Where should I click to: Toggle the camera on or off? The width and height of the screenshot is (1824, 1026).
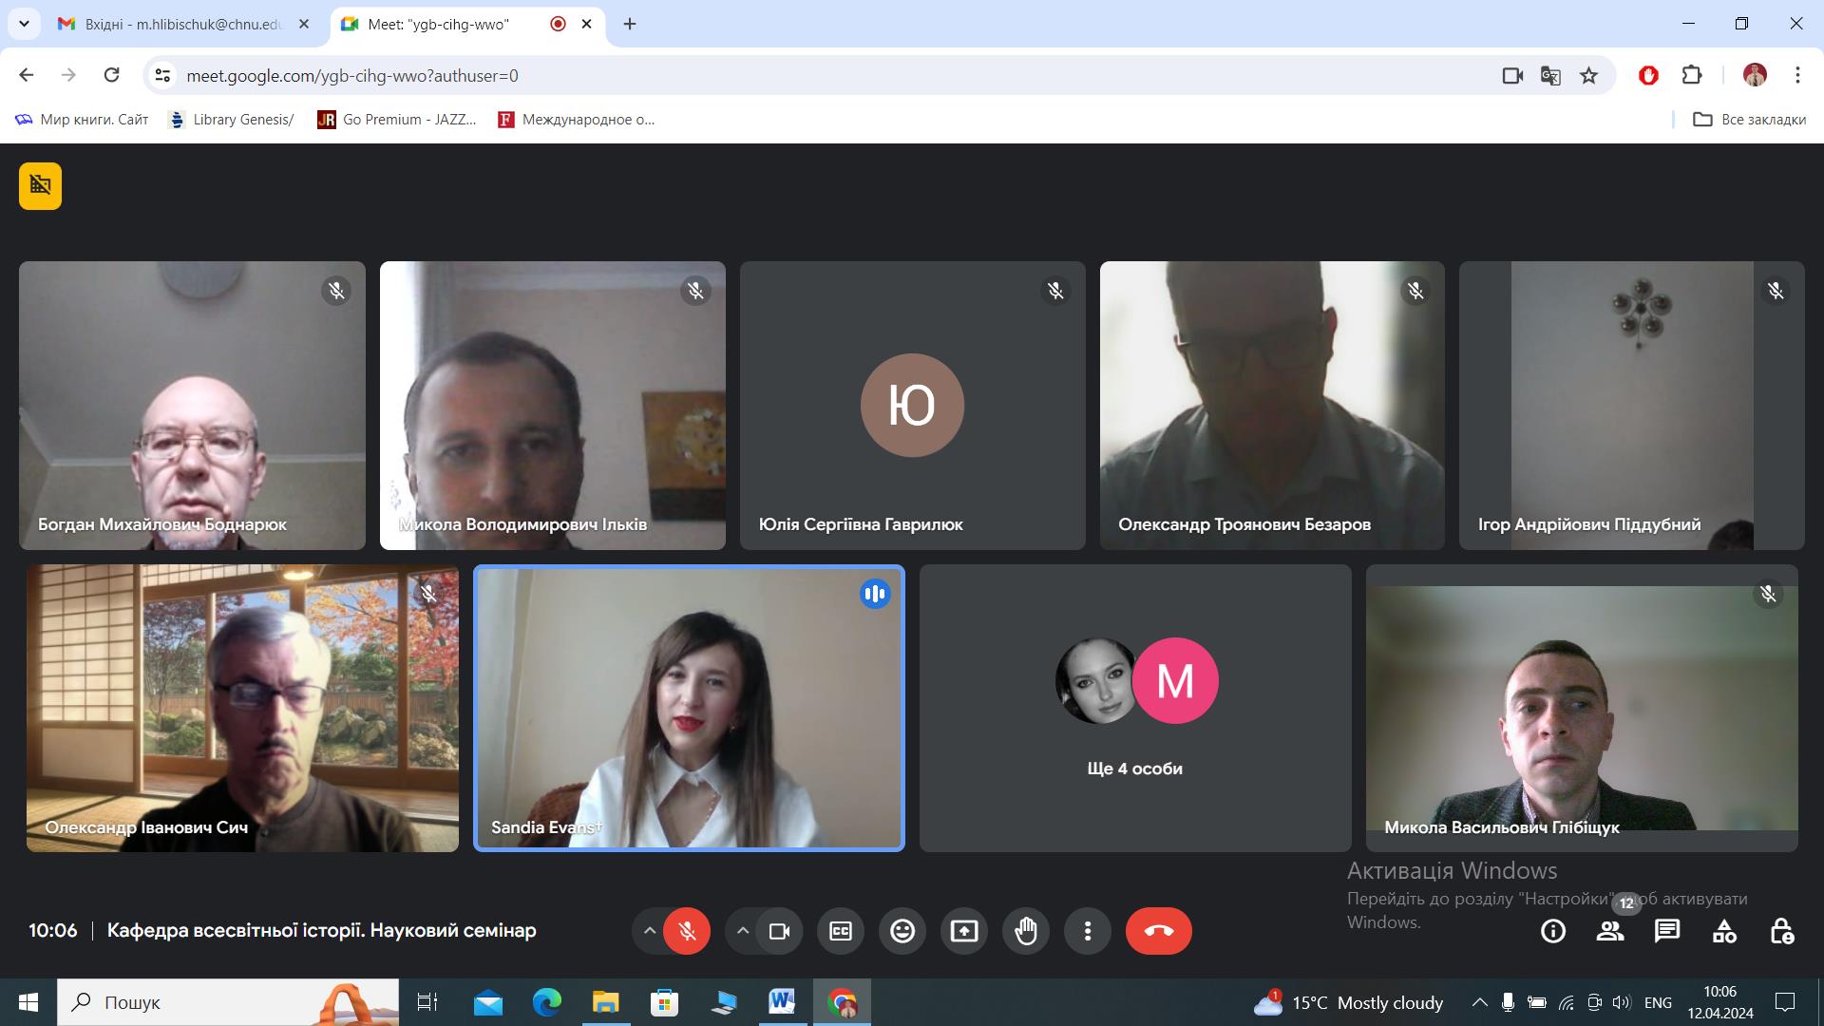[x=779, y=931]
